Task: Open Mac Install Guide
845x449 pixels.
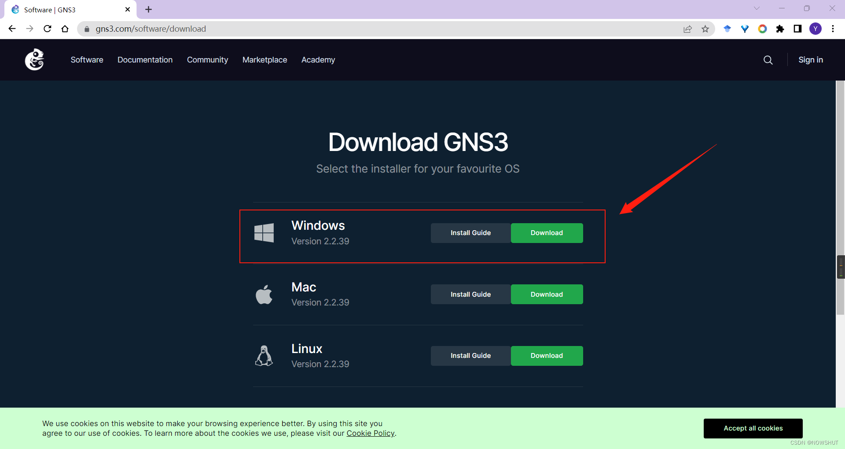Action: [471, 294]
